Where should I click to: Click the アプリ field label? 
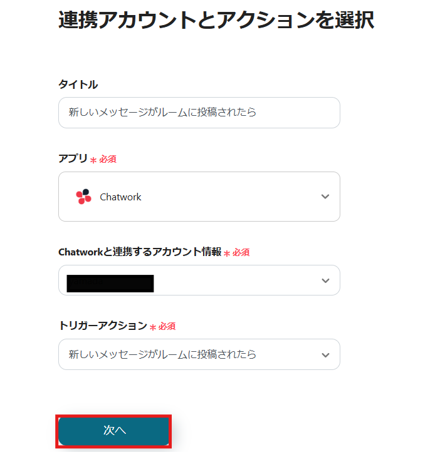[x=73, y=158]
